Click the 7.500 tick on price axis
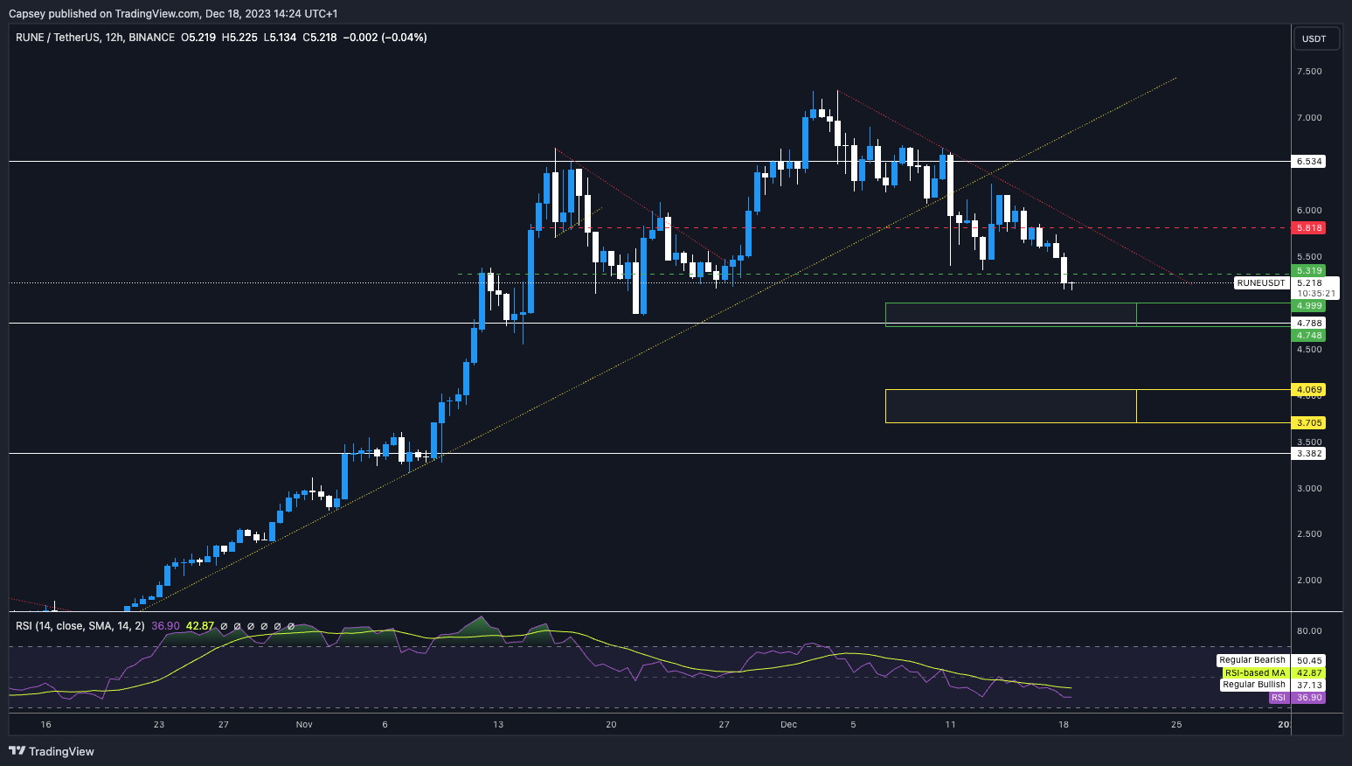 tap(1309, 72)
